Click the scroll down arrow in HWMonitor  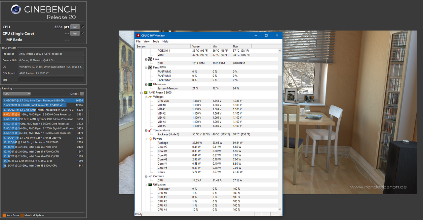coord(280,209)
